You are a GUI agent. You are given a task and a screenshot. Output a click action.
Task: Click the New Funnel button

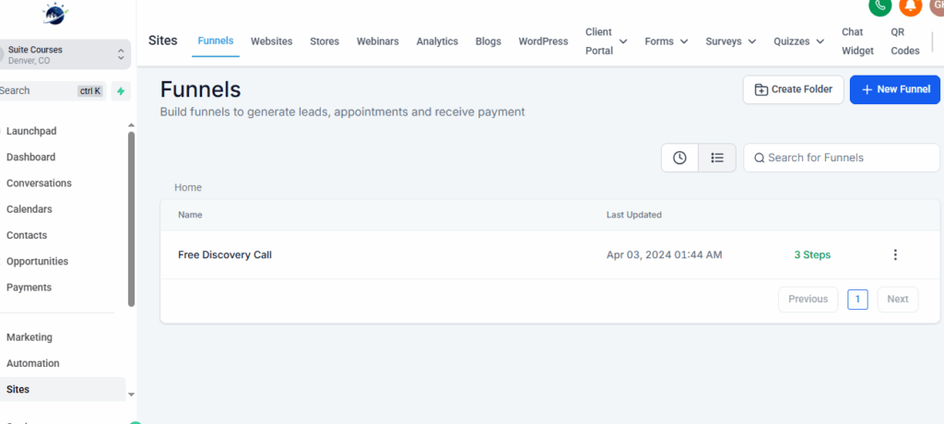pyautogui.click(x=894, y=89)
